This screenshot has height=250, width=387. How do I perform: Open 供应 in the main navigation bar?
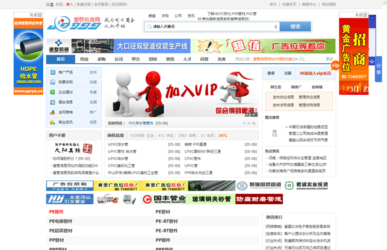coord(84,59)
